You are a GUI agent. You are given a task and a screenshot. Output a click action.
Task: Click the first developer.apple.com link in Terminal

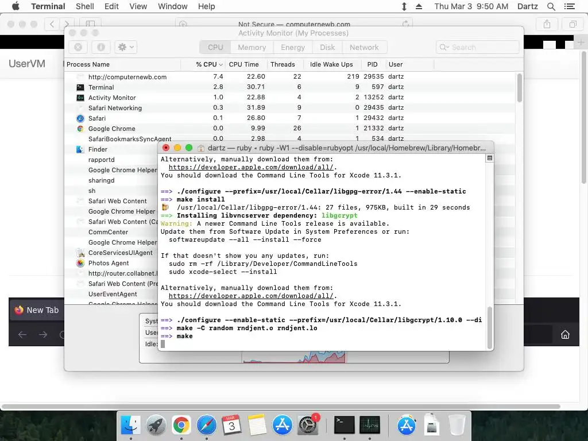[251, 167]
